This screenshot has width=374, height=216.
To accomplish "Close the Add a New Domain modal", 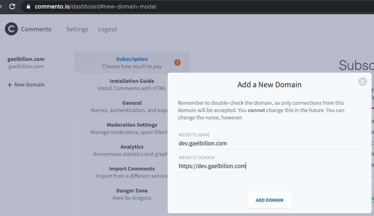I will [362, 82].
